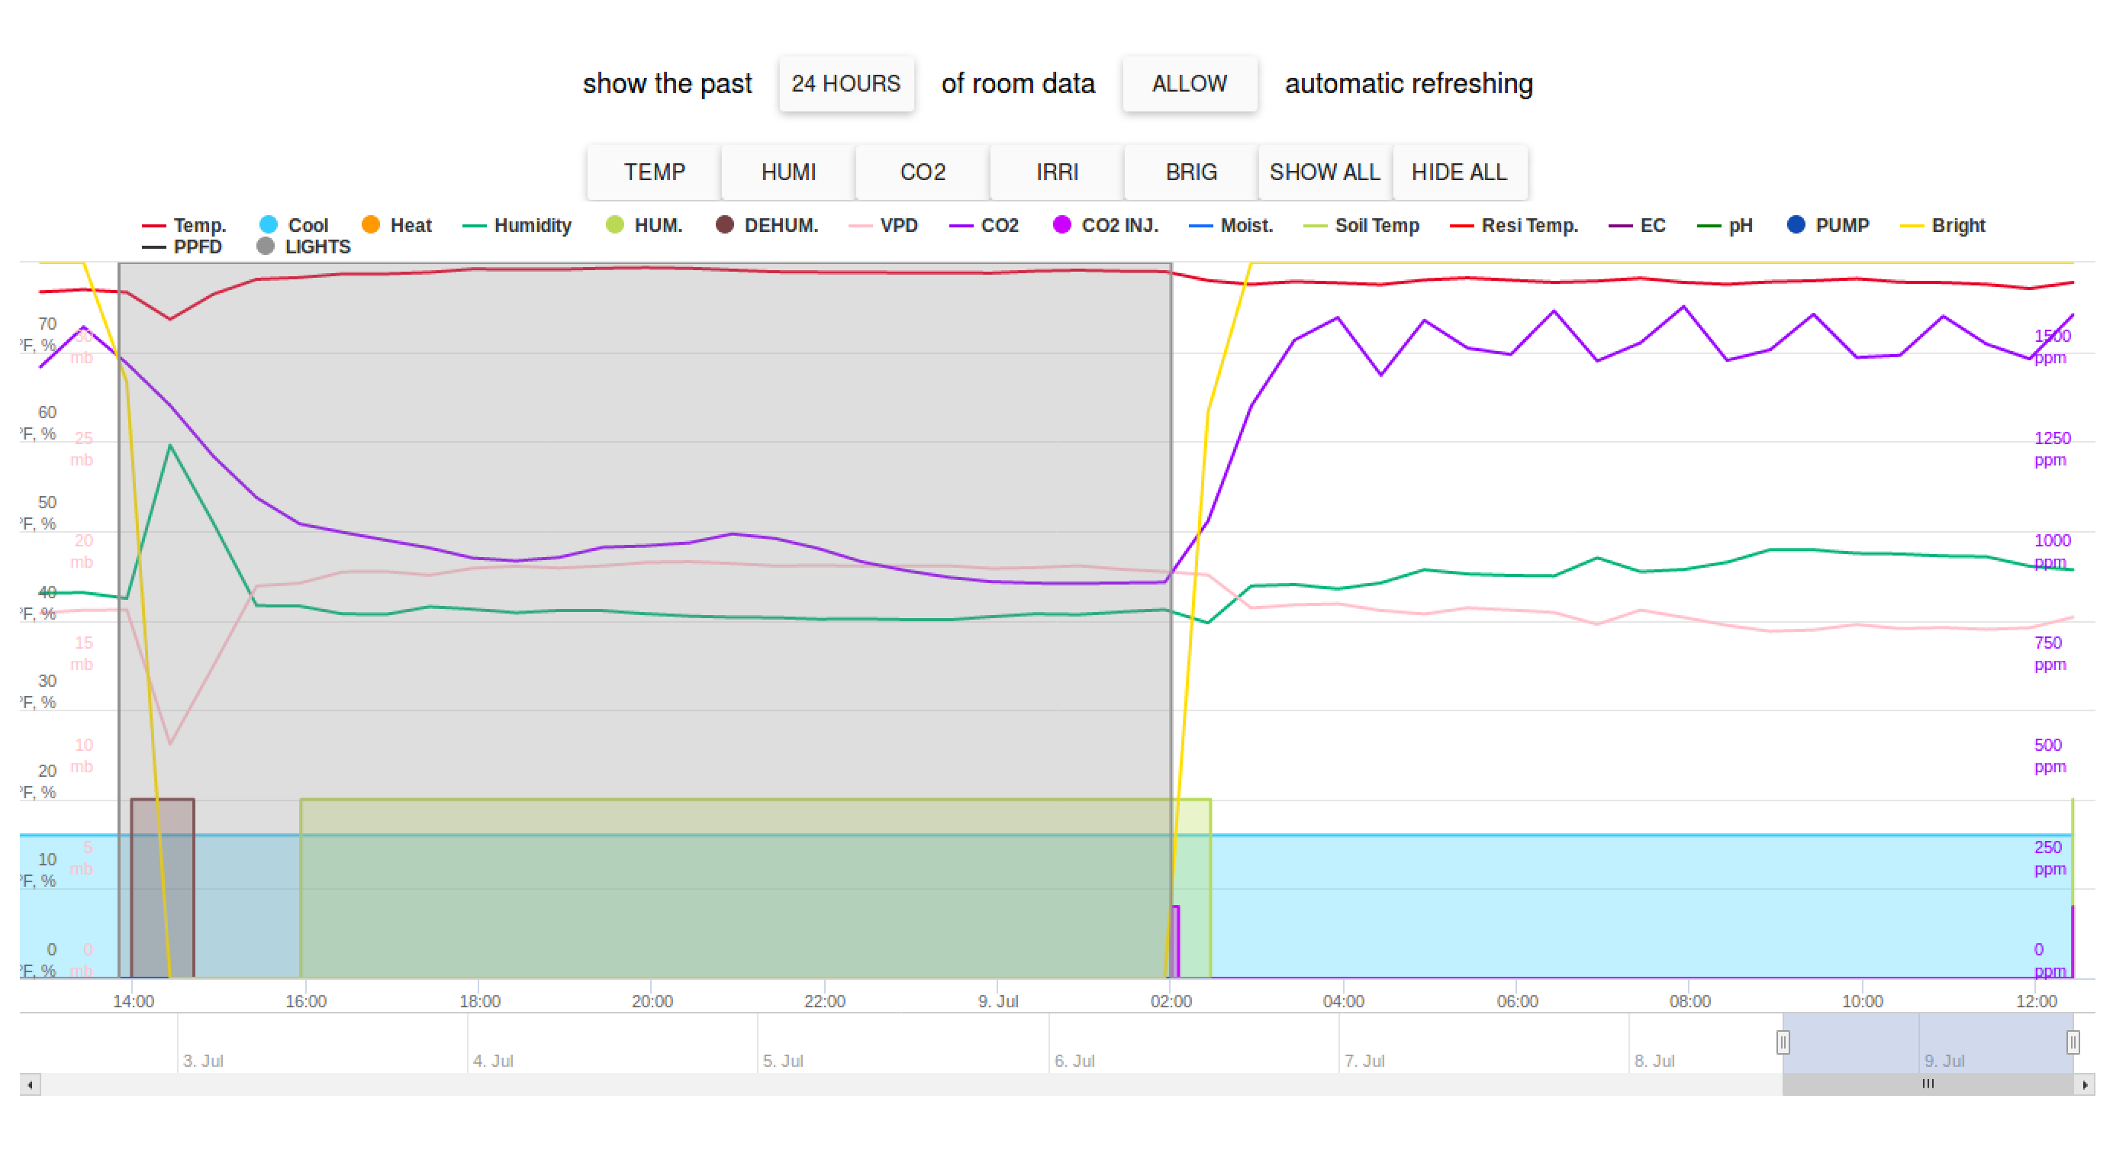Hide the Humidity series via legend
Viewport: 2113px width, 1163px height.
(474, 226)
